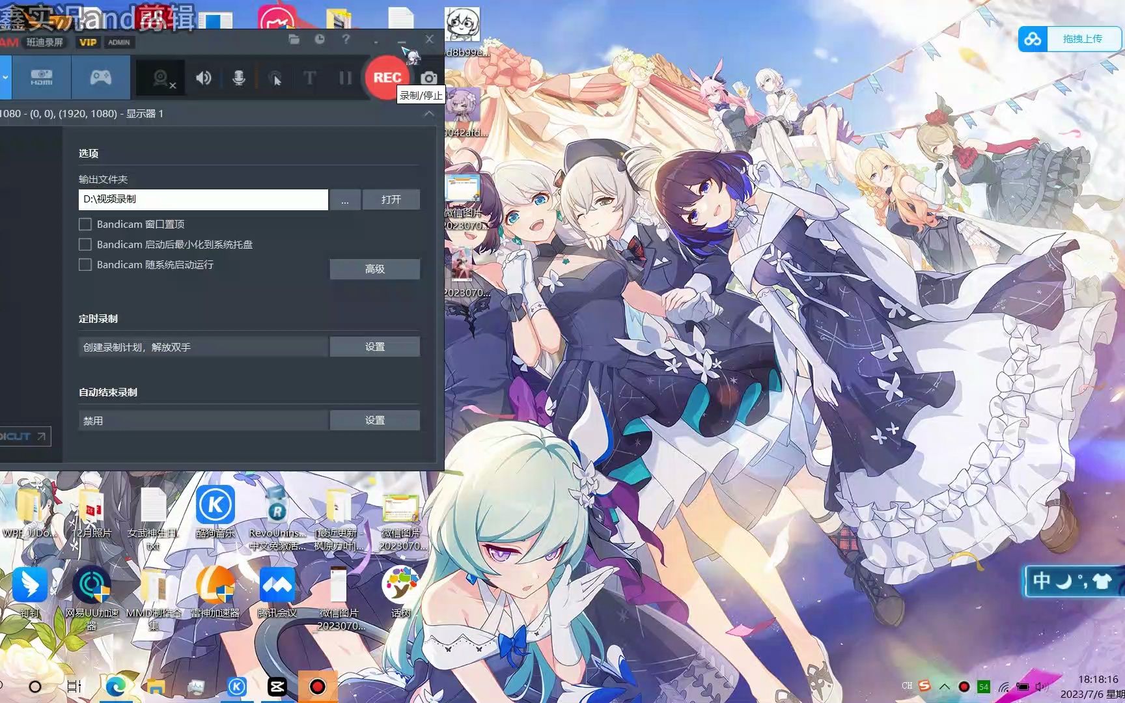Collapse the display info panel chevron
Viewport: 1125px width, 703px height.
pyautogui.click(x=429, y=113)
